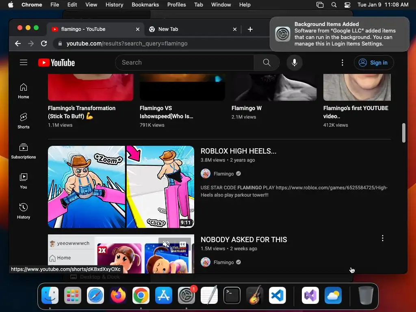Close the New Tab tab
This screenshot has height=312, width=416.
click(235, 29)
